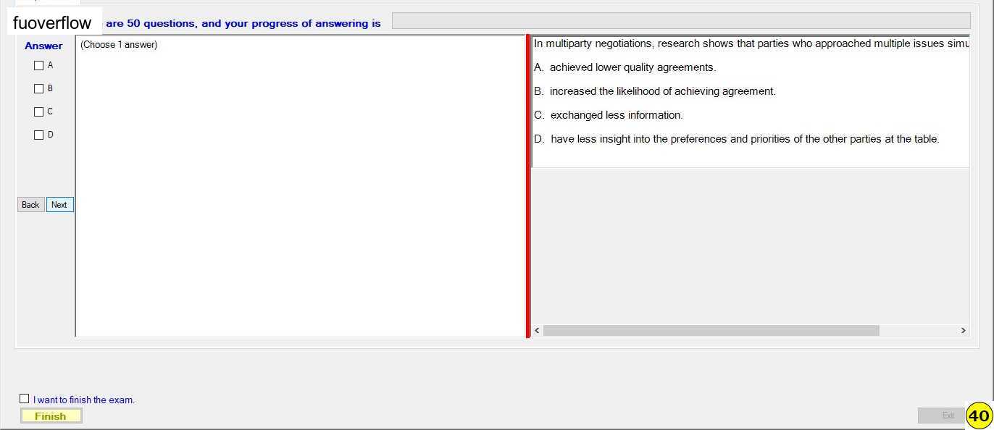994x430 pixels.
Task: Click the question text about multiparty negotiations
Action: 751,43
